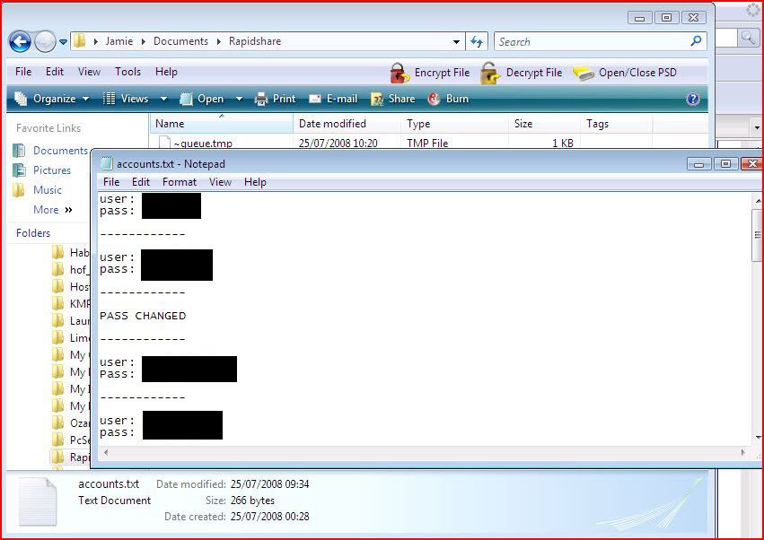Open Music in Favorite Links

click(x=48, y=190)
